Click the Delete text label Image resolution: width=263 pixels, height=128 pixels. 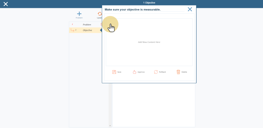(x=184, y=72)
